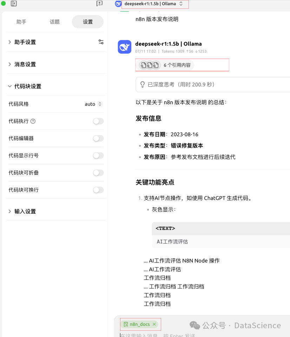The image size is (290, 337).
Task: Click the macOS green window button
Action: click(x=3, y=3)
